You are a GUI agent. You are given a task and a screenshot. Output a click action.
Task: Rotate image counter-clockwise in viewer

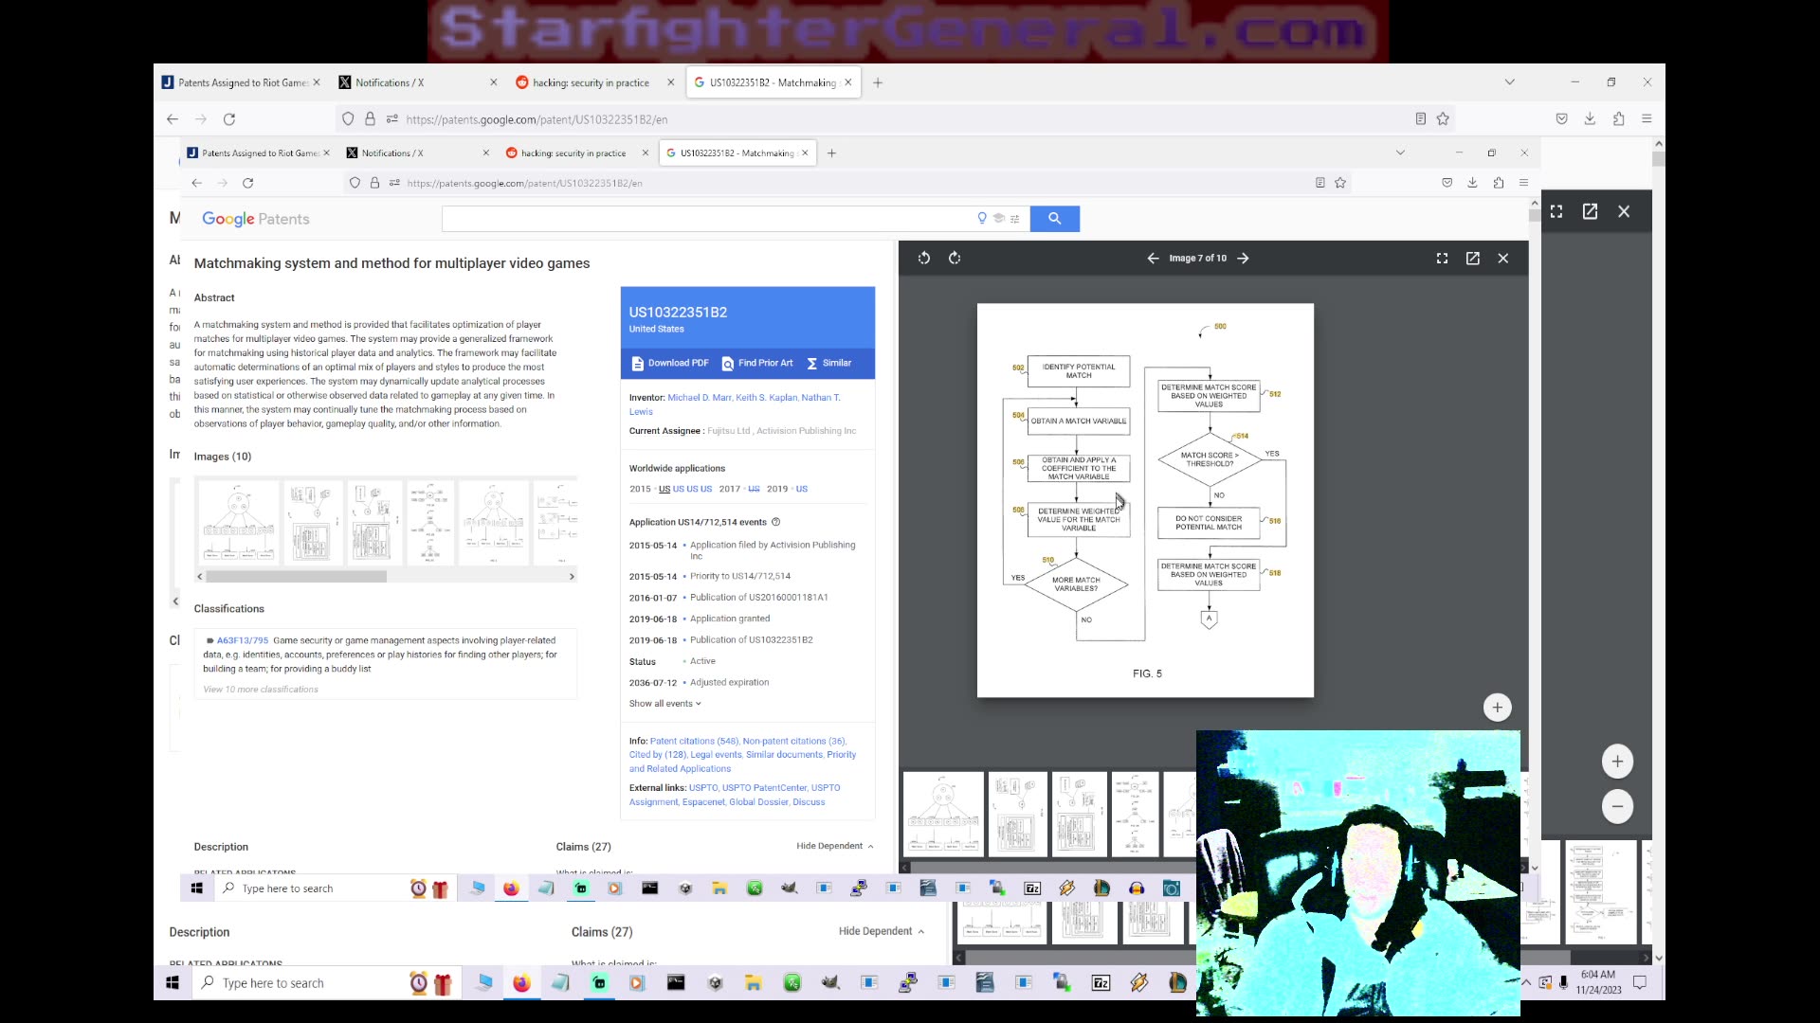click(924, 258)
